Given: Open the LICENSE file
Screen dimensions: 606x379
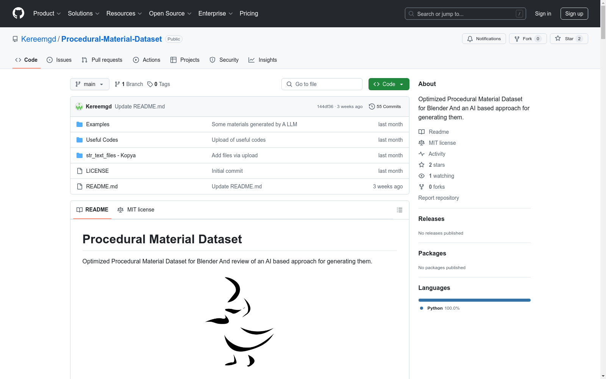Looking at the screenshot, I should click(97, 171).
